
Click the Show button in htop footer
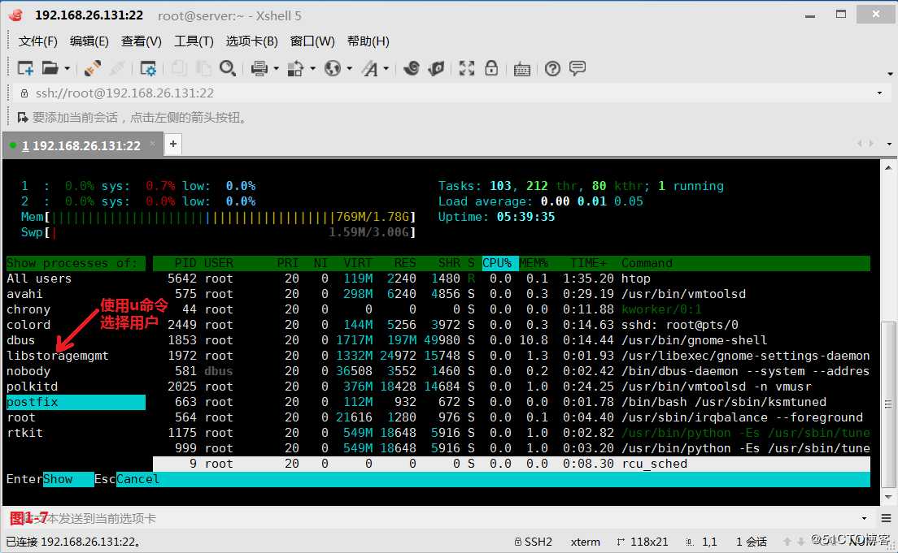click(x=68, y=479)
